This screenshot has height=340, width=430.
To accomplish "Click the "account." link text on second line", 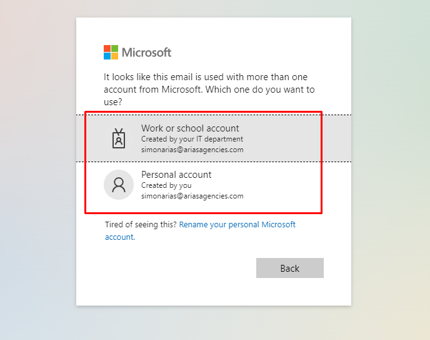I will click(120, 237).
